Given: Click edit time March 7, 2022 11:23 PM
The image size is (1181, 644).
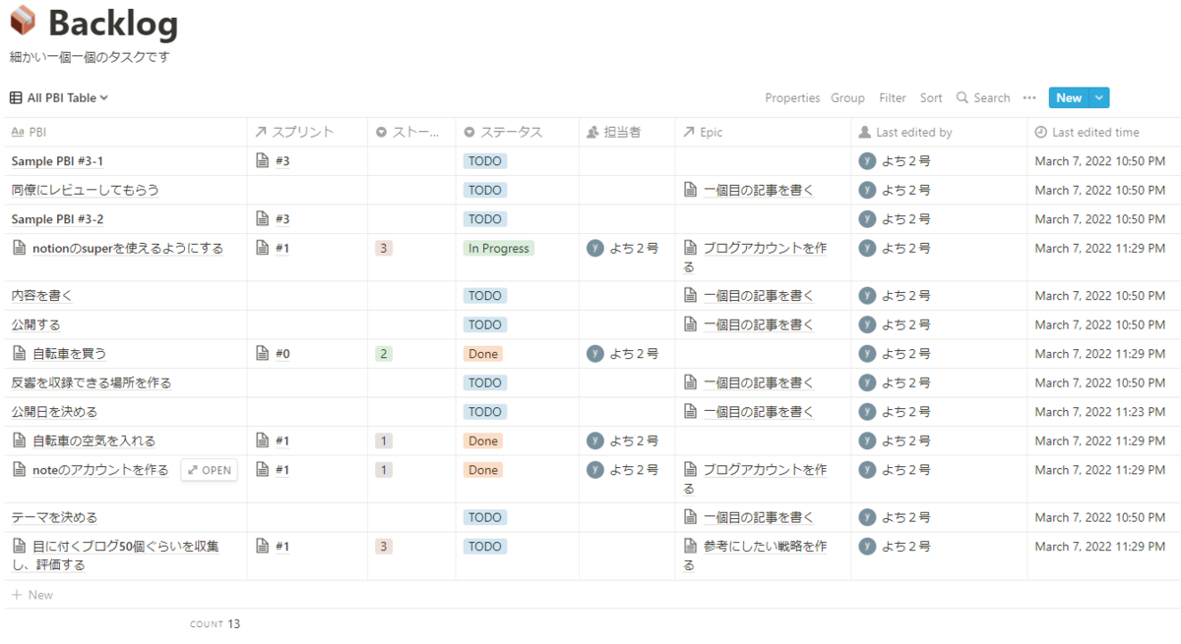Looking at the screenshot, I should (x=1100, y=412).
